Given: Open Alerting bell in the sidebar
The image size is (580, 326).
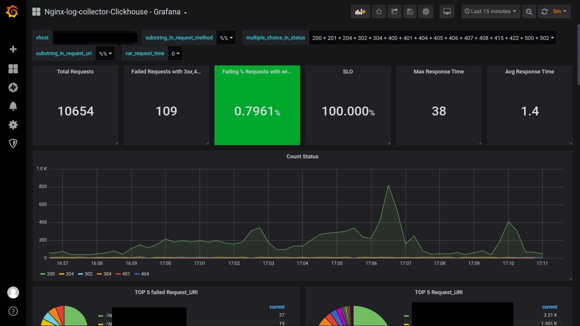Looking at the screenshot, I should [x=13, y=106].
